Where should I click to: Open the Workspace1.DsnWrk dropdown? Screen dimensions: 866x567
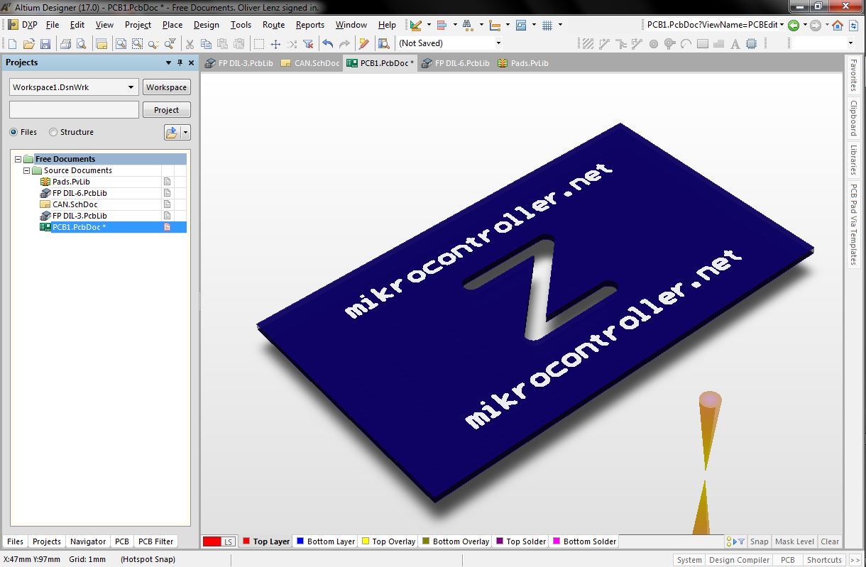tap(74, 87)
